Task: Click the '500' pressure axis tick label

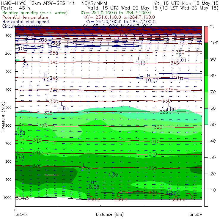Action: 8,108
